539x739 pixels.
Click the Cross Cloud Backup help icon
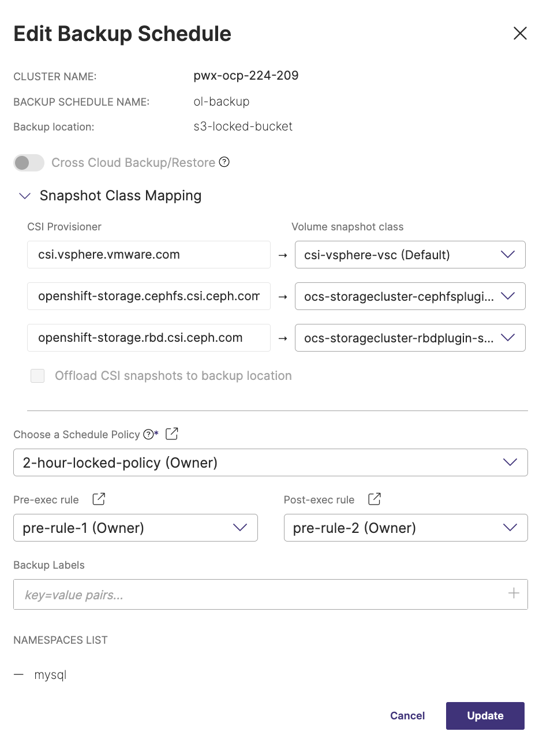pyautogui.click(x=224, y=162)
